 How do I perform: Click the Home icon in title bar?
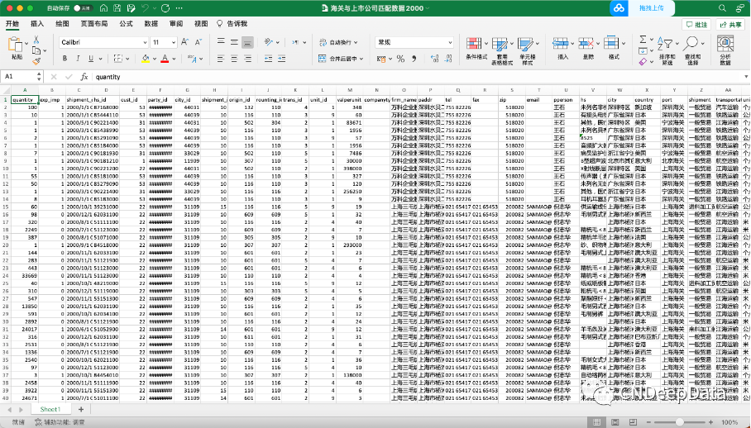(x=103, y=8)
